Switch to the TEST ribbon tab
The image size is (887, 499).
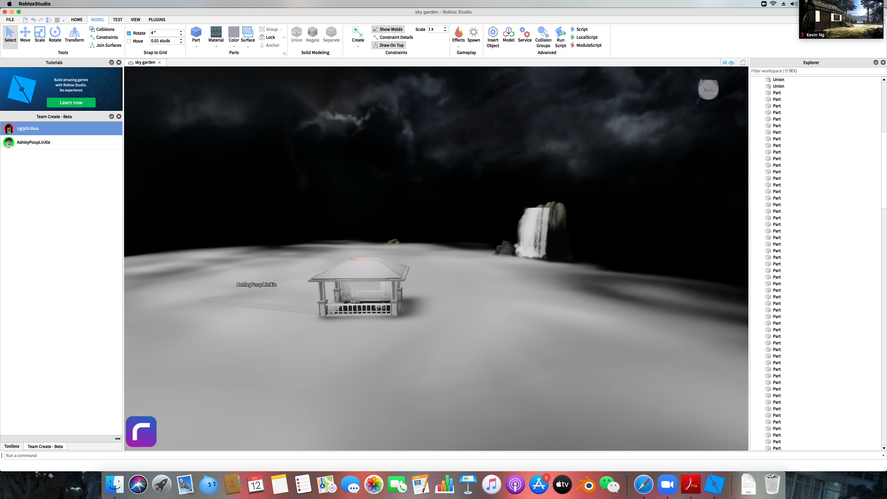[117, 20]
